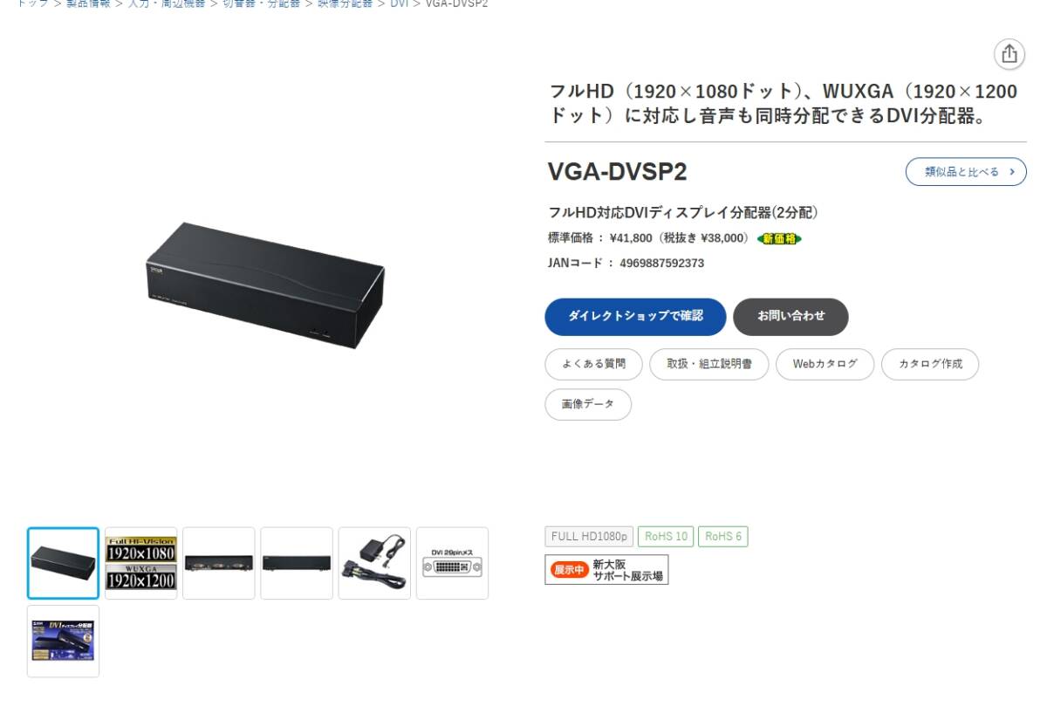View the AC adapter and cable thumbnail
This screenshot has width=1047, height=707.
tap(374, 563)
